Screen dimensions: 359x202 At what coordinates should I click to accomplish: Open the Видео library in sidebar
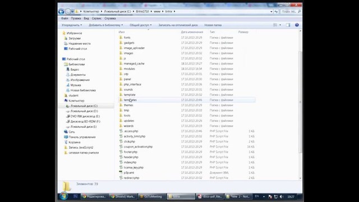tap(75, 70)
